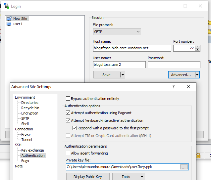
Task: Browse for private key file with ellipsis button
Action: tap(184, 167)
